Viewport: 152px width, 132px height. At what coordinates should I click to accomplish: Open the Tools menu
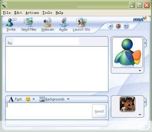[x=47, y=13]
